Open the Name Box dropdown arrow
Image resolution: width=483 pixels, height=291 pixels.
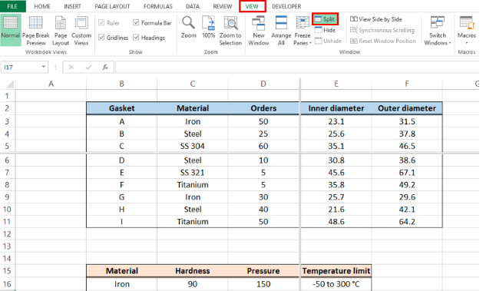[44, 67]
